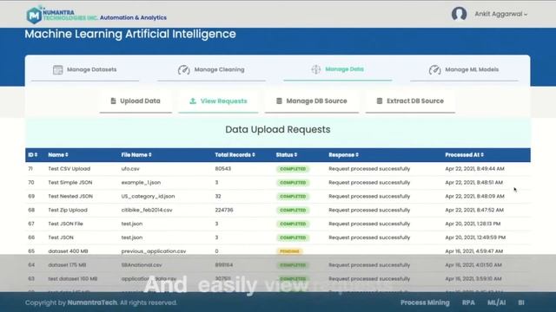Click the US_category_id.json file name

click(x=148, y=197)
